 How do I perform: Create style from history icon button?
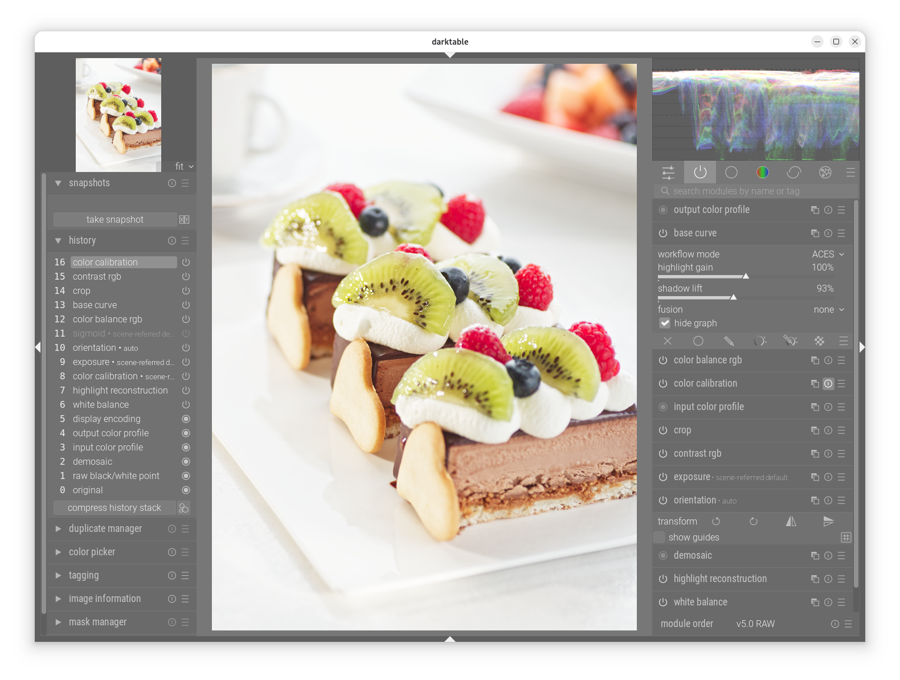tap(183, 508)
